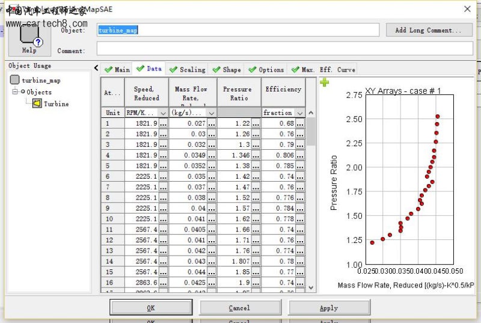Screen dimensions: 481x323
Task: Collapse the Object Usage panel arrow
Action: (96, 68)
